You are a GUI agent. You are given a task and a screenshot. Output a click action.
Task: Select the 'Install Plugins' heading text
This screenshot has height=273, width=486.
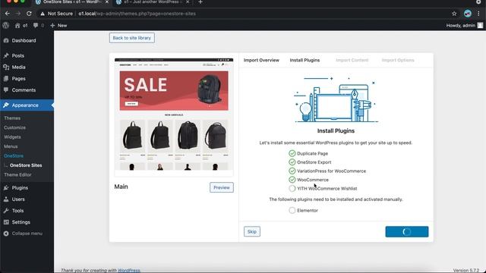336,131
